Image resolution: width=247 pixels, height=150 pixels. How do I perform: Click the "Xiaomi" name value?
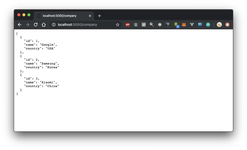pyautogui.click(x=47, y=82)
